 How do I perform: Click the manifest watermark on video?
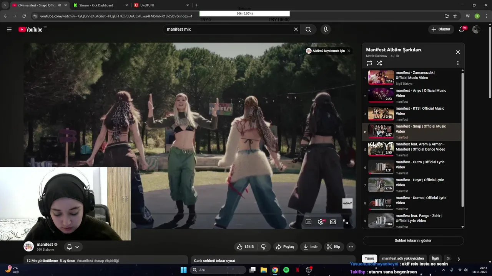point(347,204)
